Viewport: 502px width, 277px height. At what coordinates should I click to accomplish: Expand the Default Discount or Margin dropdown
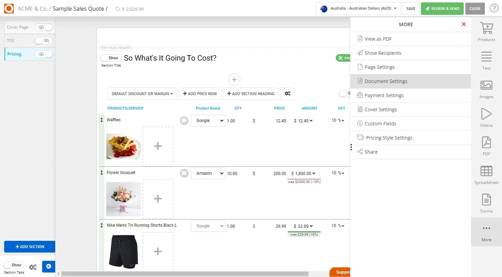pos(142,93)
